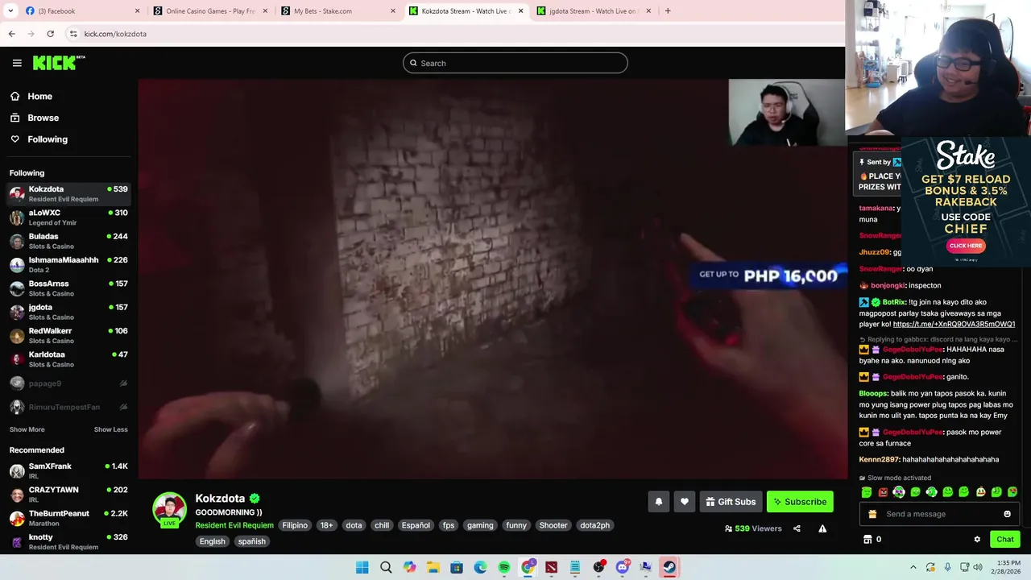1031x580 pixels.
Task: Open chat settings gear
Action: pos(977,539)
